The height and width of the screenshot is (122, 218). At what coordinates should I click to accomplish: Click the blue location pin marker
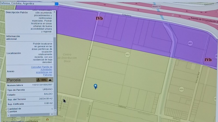[x=95, y=86]
